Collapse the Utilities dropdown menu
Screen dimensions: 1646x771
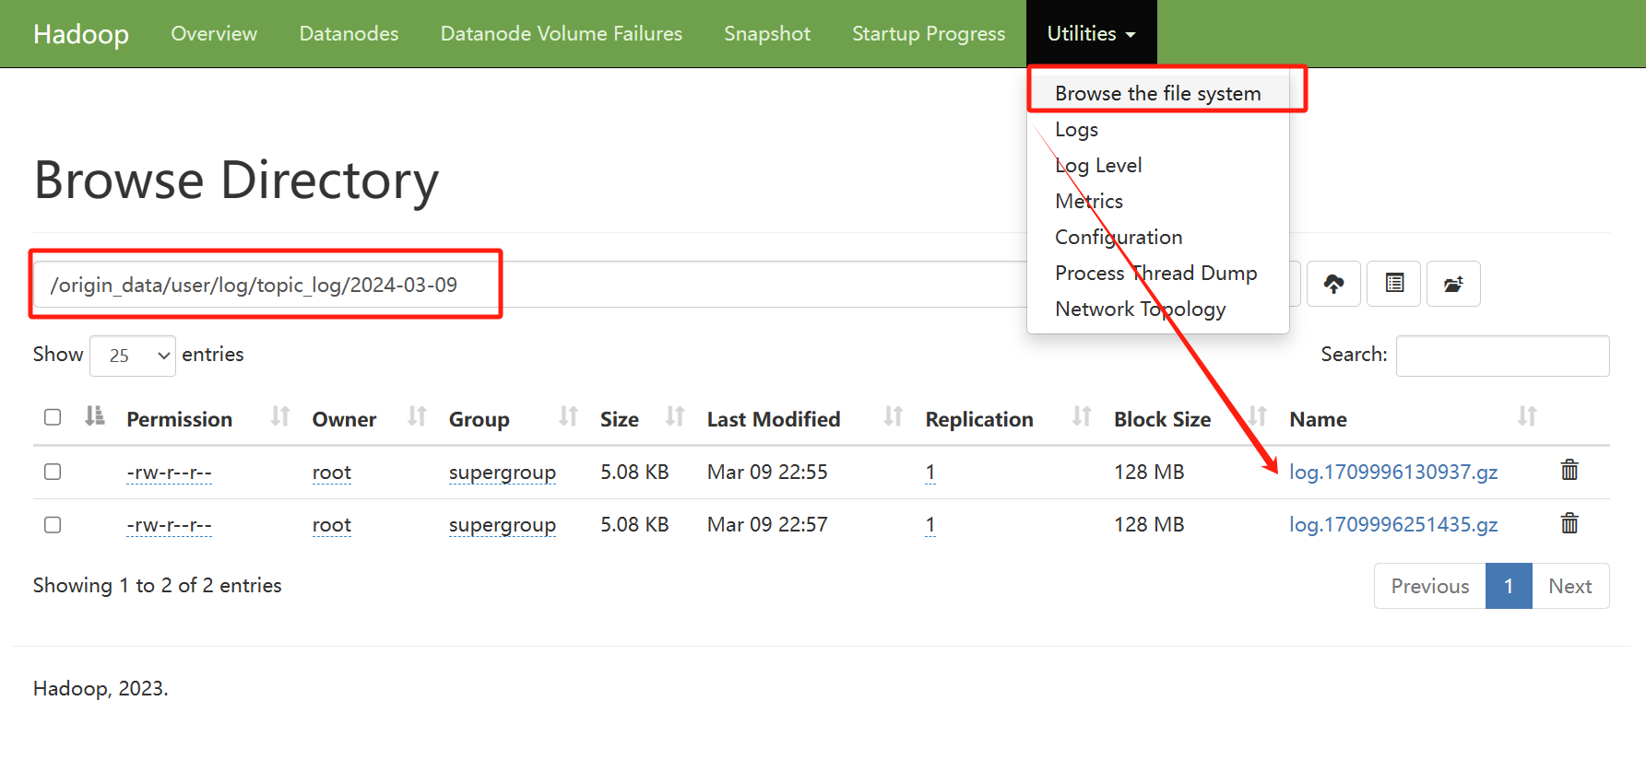[1091, 34]
